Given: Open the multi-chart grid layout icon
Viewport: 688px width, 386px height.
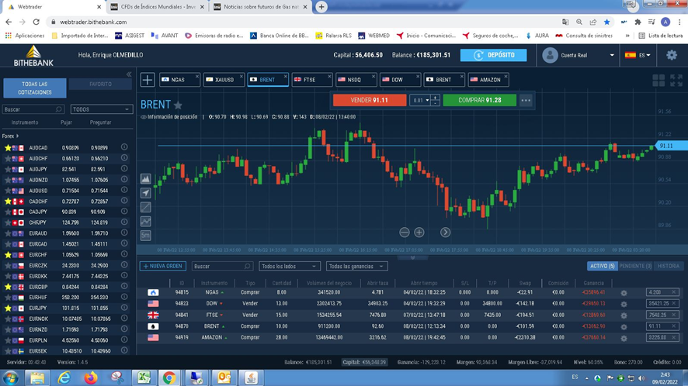Looking at the screenshot, I should (658, 80).
